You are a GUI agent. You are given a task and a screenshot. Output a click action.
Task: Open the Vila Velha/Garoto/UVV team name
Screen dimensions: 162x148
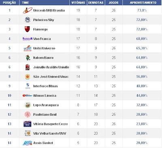pos(50,133)
